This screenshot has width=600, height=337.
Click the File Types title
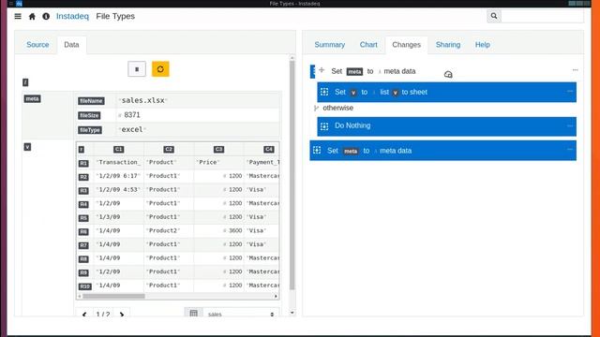(115, 17)
